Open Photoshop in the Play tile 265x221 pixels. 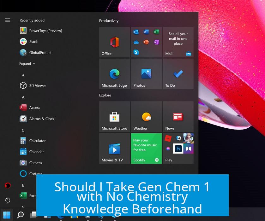point(178,148)
